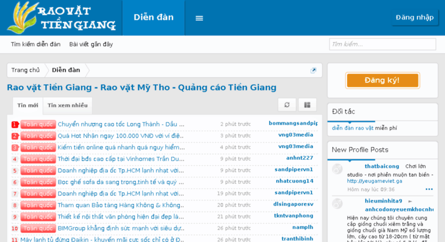Open 9-minute thread Doanh nghiệp địa ốc Tp.HCM
The height and width of the screenshot is (242, 445).
coord(121,170)
